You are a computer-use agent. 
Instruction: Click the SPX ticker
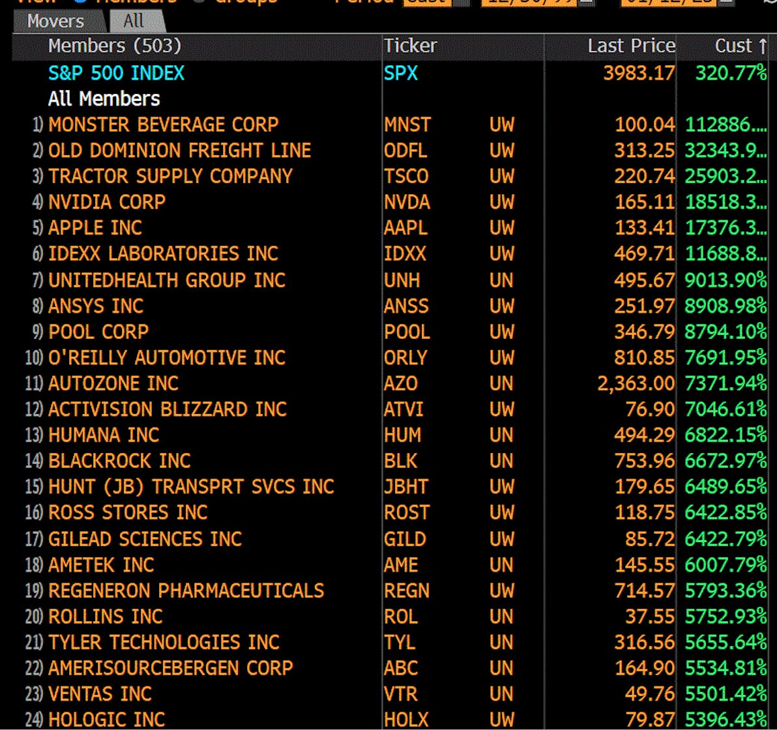[x=400, y=74]
